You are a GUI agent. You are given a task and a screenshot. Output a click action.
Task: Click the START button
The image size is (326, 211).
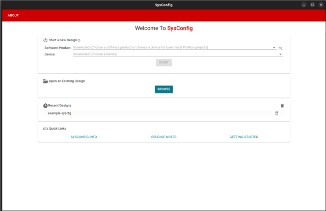(164, 63)
